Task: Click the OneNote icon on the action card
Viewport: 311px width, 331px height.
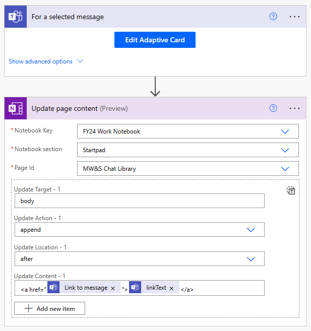Action: (16, 108)
